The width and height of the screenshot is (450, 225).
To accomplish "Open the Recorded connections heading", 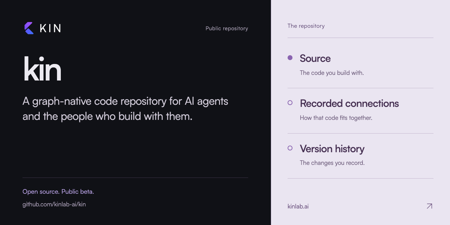I will coord(349,103).
